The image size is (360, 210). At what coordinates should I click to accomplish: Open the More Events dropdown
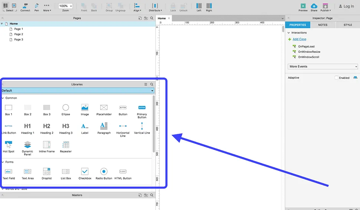coord(323,67)
